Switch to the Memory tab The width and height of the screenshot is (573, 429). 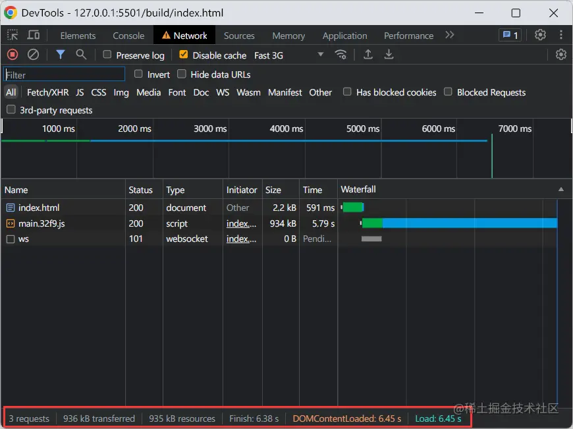288,36
